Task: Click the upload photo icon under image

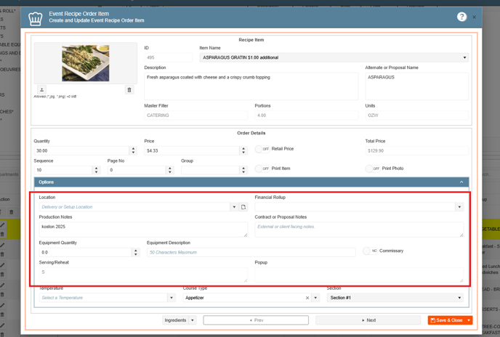Action: pyautogui.click(x=41, y=90)
